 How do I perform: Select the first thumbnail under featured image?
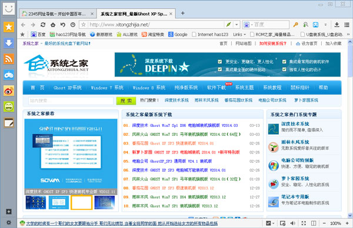[36, 202]
